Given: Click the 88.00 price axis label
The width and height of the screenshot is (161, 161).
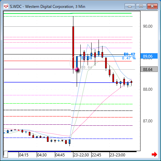Looking at the screenshot, I should (148, 89).
